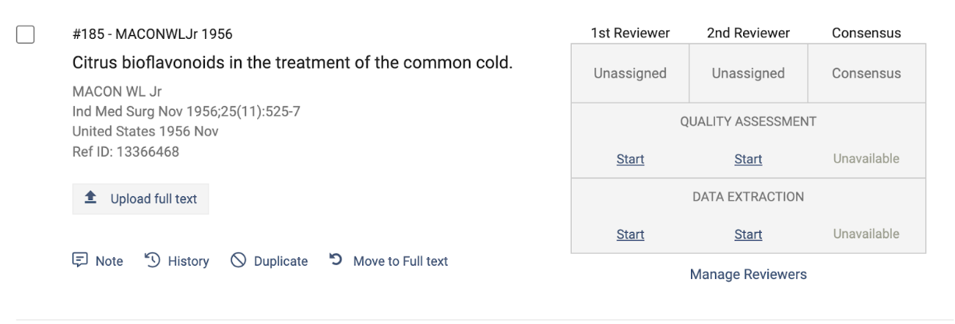The image size is (955, 324).
Task: Click the Move to Full text arrow icon
Action: pyautogui.click(x=336, y=261)
